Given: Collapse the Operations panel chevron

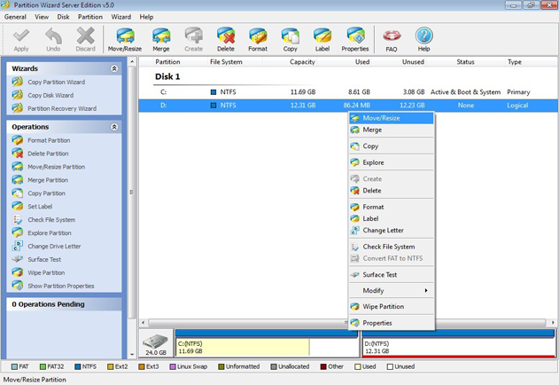Looking at the screenshot, I should [114, 127].
